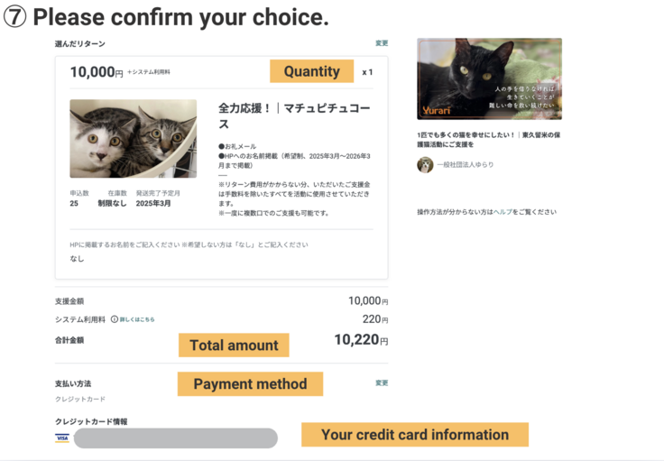The image size is (664, 461).
Task: Click 変更 for the payment method
Action: [x=382, y=383]
